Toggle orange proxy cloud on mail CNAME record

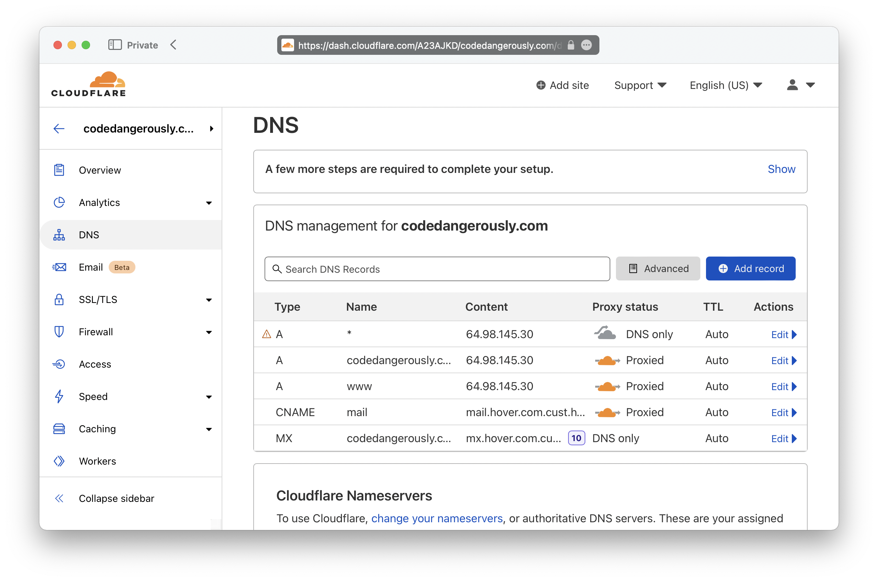pos(607,412)
